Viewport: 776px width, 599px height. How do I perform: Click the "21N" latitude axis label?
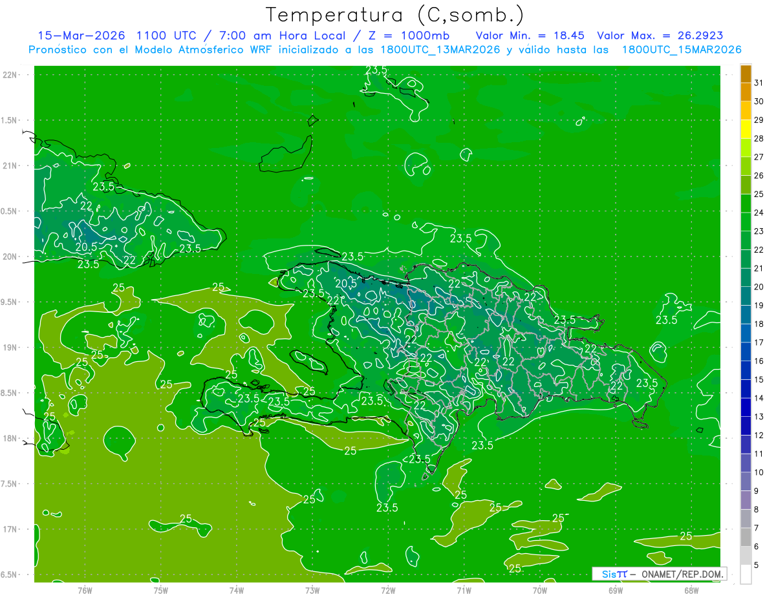click(10, 165)
